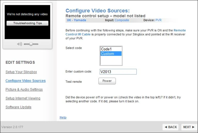
Task: Adjust the volume slider knob
Action: (x=31, y=44)
